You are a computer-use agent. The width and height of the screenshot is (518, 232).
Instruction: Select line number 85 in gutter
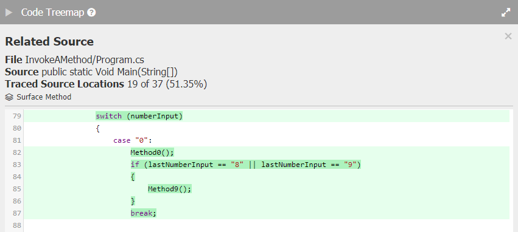pos(17,189)
